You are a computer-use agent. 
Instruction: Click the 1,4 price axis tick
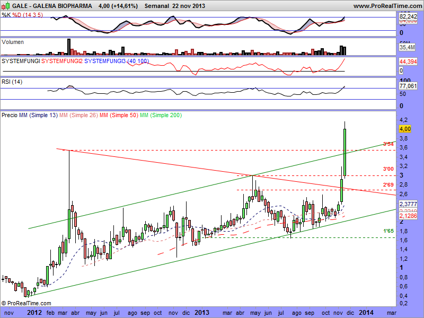403,249
